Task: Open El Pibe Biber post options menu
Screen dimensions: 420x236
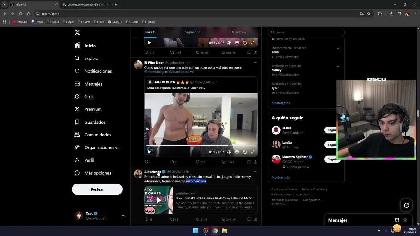Action: pyautogui.click(x=255, y=63)
